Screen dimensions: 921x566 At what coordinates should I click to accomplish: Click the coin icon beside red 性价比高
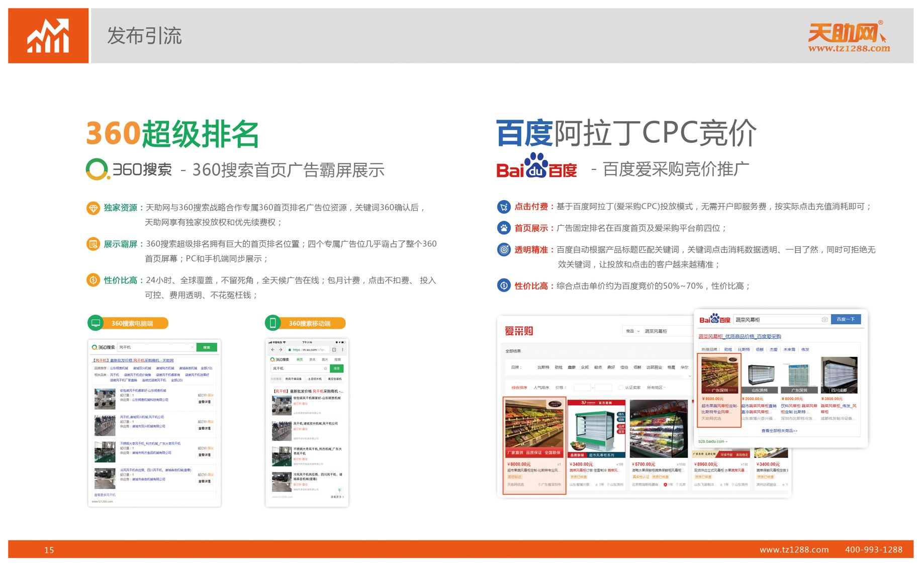point(503,286)
